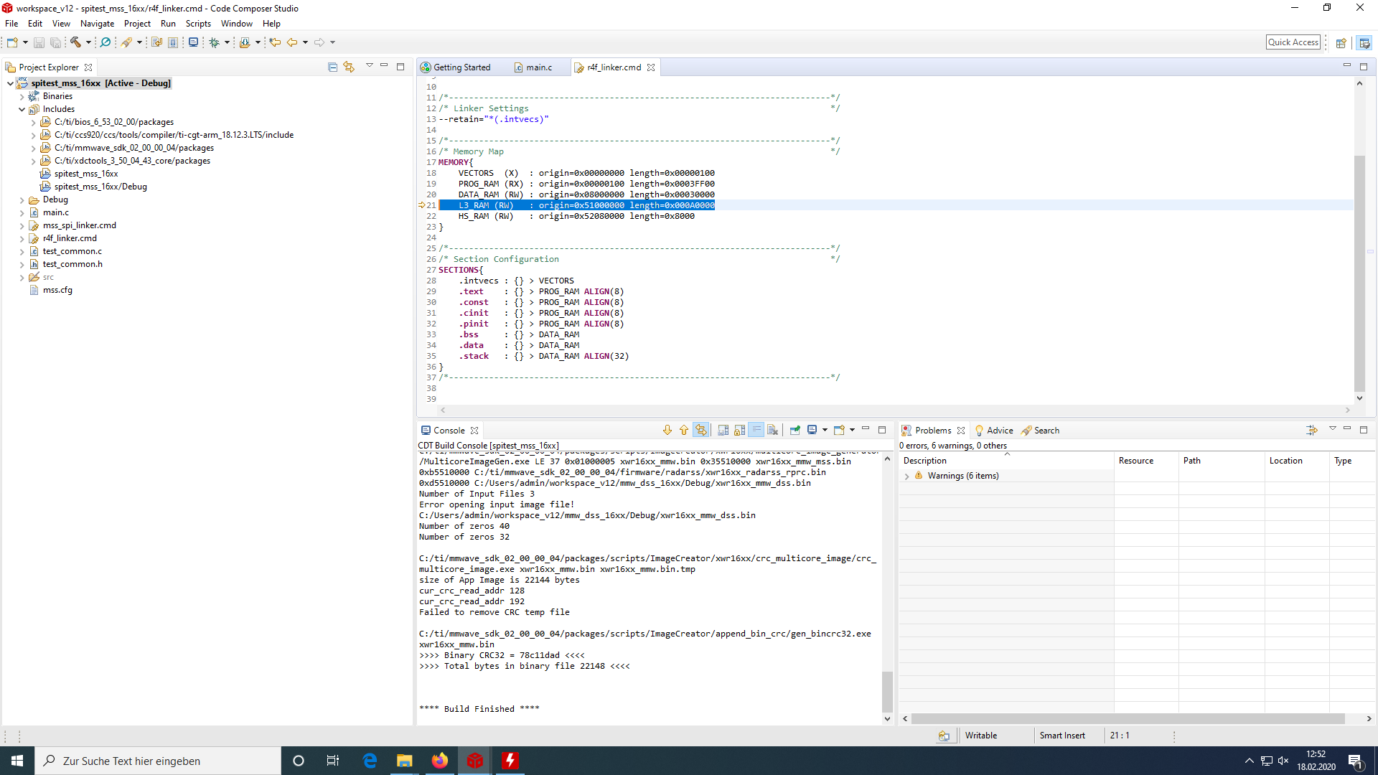Click the Debug bug icon
1378x775 pixels.
coord(214,42)
